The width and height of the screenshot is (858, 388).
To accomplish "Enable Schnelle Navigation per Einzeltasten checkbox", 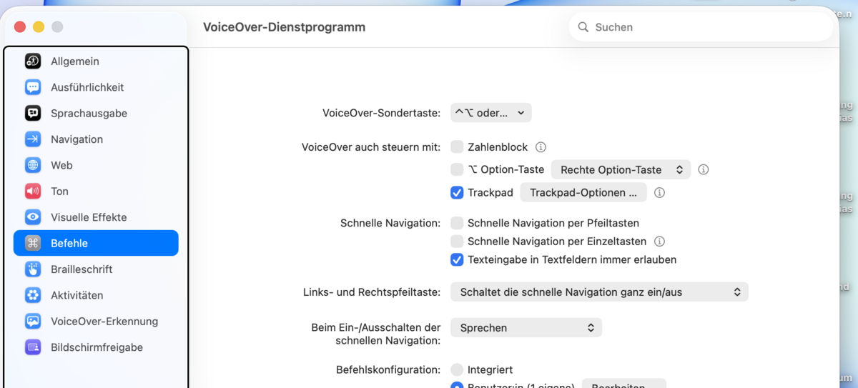I will point(457,242).
